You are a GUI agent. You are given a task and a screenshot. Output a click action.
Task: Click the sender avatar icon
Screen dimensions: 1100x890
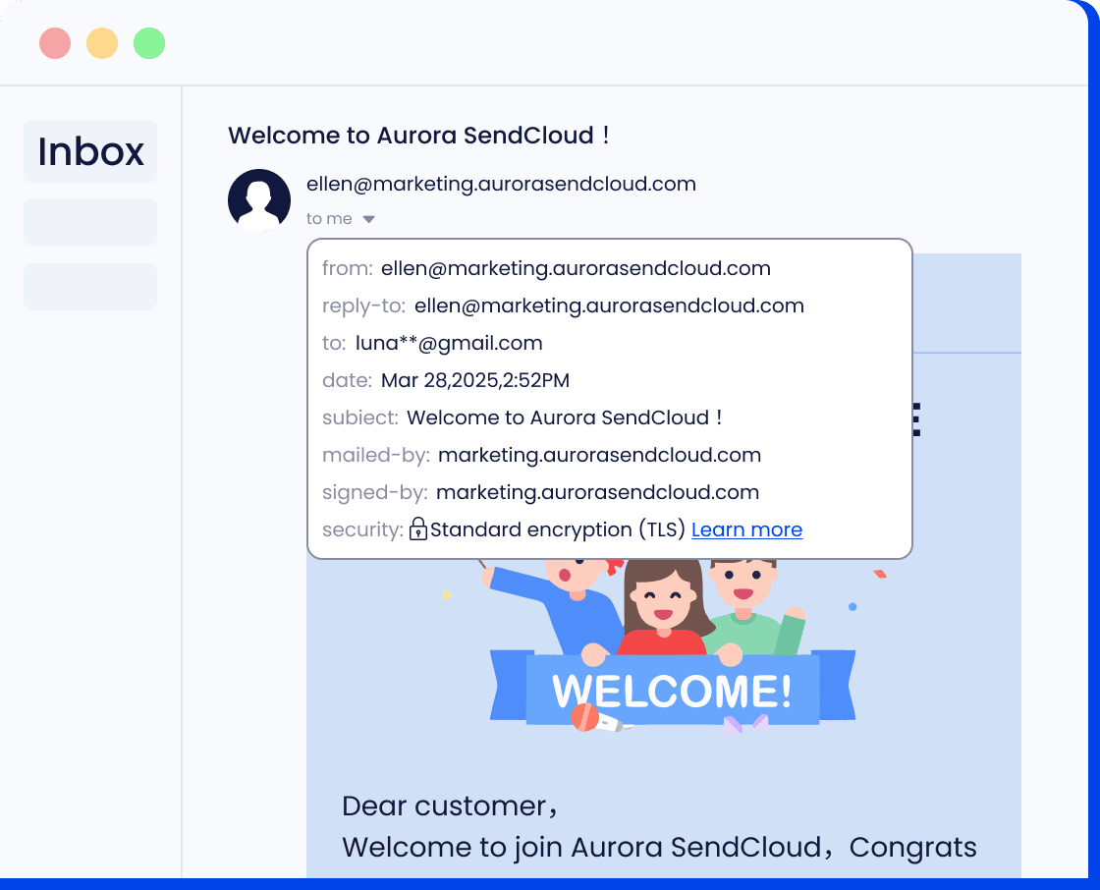click(x=259, y=200)
